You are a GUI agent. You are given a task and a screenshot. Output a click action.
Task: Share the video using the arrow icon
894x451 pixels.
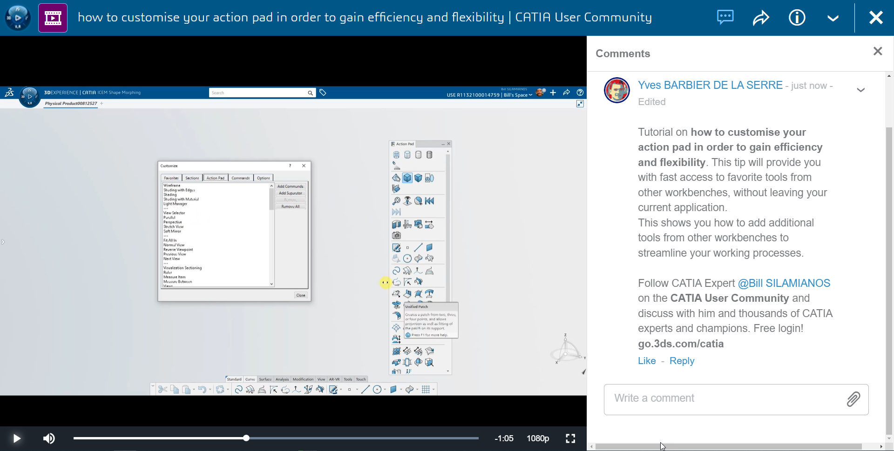pos(761,18)
